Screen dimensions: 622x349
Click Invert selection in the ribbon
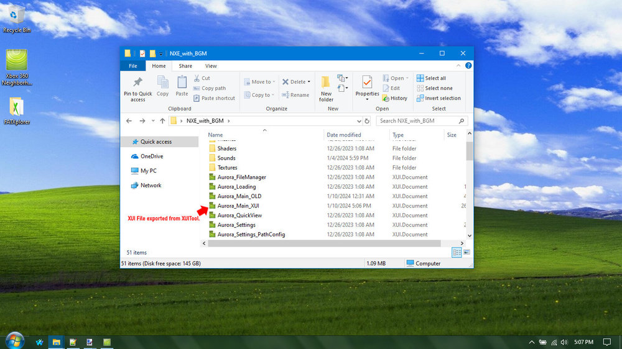pyautogui.click(x=439, y=98)
